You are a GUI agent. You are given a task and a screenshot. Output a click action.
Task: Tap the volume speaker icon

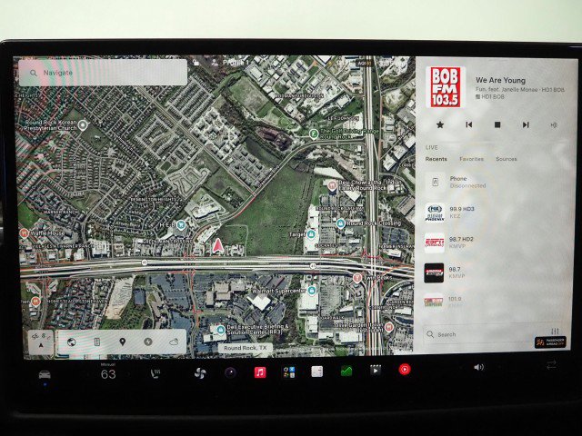coord(479,367)
